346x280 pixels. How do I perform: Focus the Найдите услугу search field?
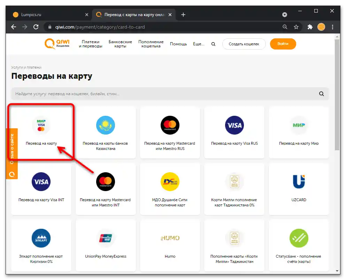click(x=170, y=94)
